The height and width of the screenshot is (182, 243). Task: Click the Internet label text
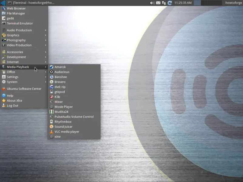(13, 62)
